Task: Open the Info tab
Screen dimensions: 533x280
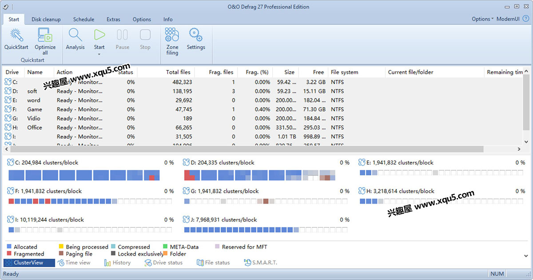Action: click(x=168, y=19)
